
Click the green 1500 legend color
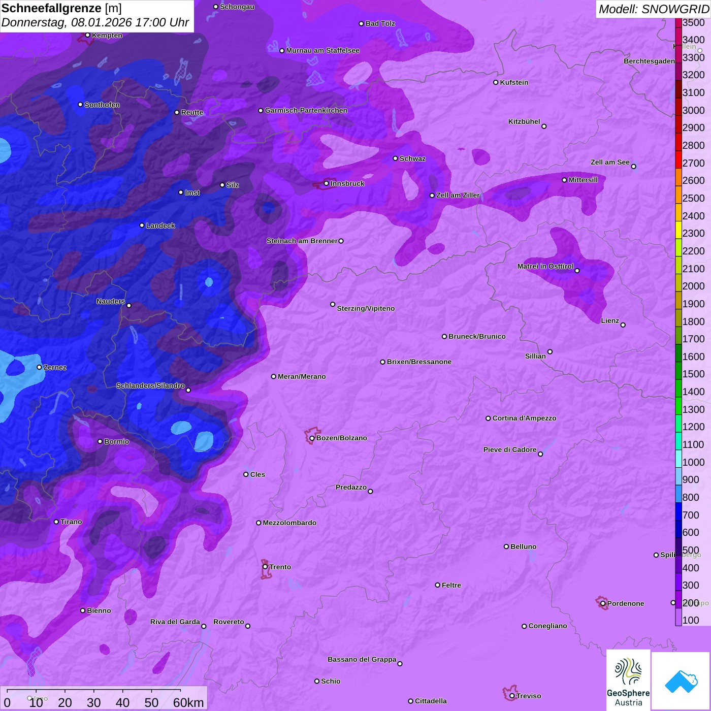click(678, 370)
